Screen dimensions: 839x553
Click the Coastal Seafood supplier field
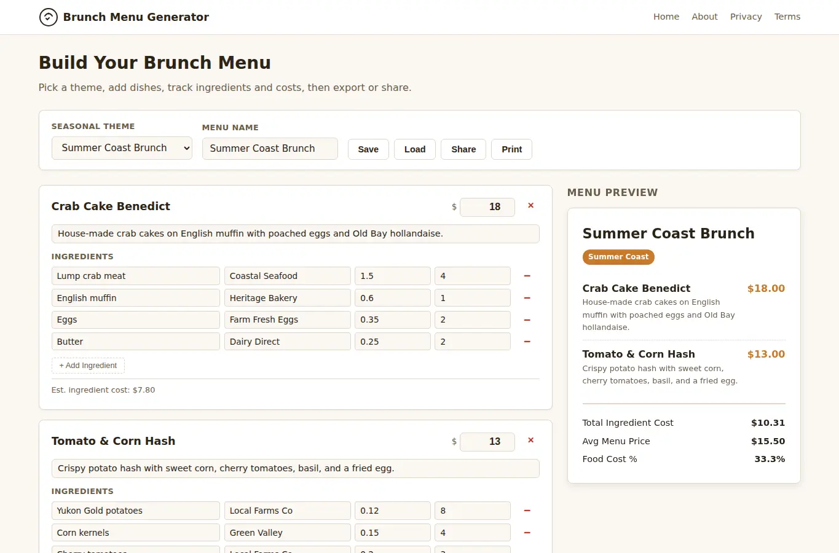(x=288, y=276)
